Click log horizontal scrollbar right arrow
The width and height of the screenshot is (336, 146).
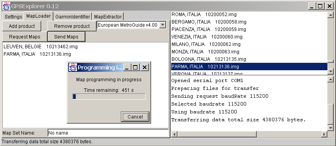[325, 135]
